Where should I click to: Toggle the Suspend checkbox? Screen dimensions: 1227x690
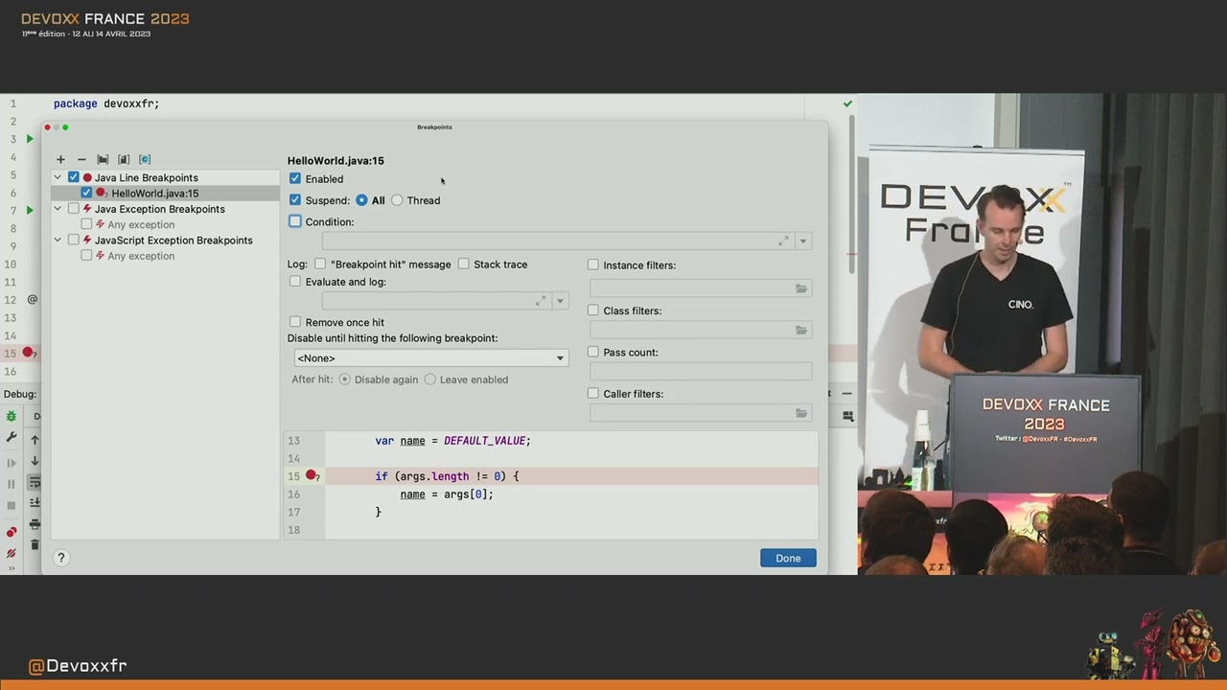click(x=295, y=200)
